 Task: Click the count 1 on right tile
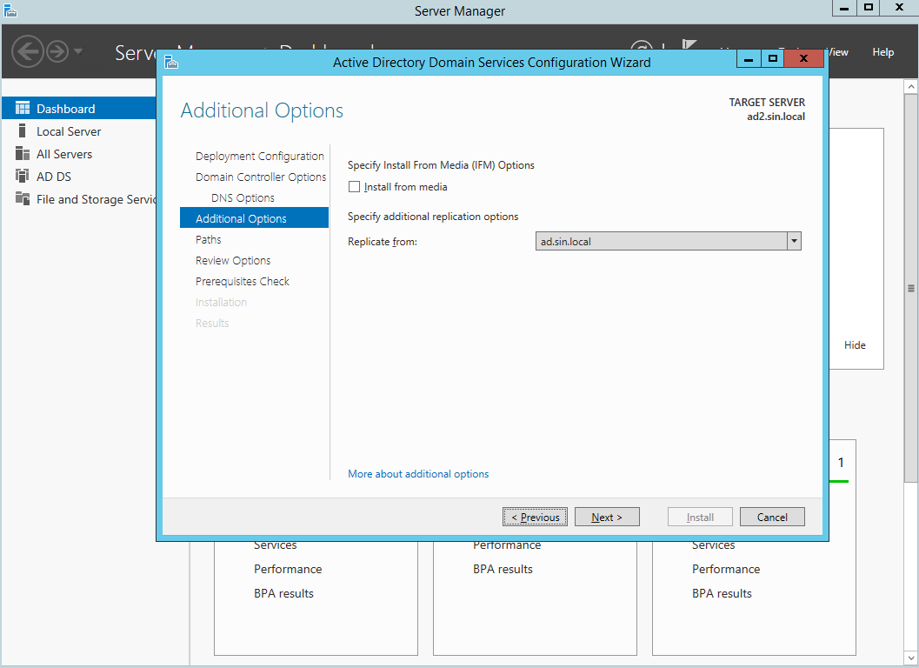click(x=841, y=463)
